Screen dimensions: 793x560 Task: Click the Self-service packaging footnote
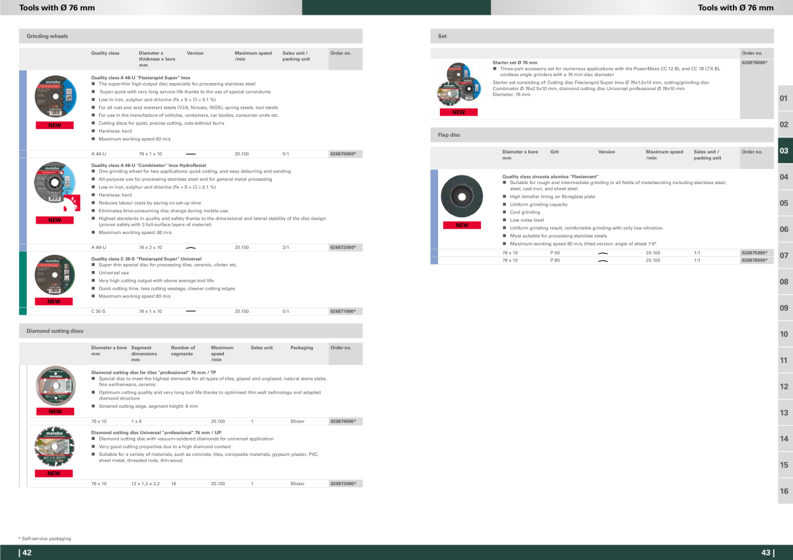[45, 539]
